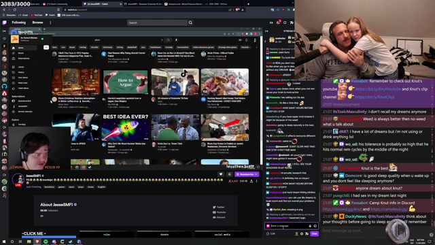Open JesseSMFI's Discord link
This screenshot has width=435, height=245.
point(219,218)
